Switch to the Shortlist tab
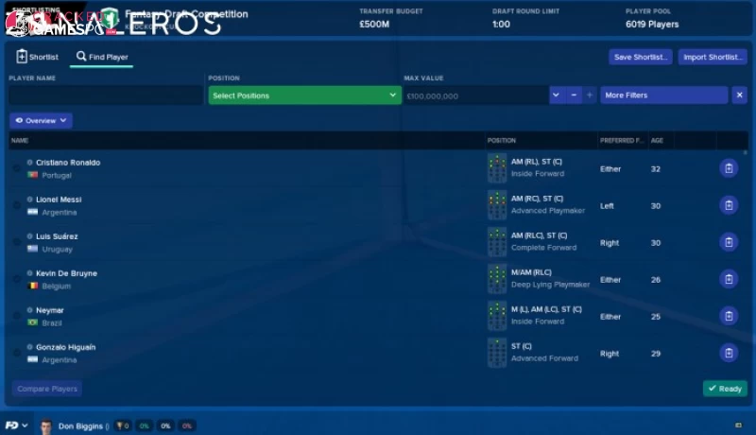Screen dimensions: 756x435 [37, 57]
